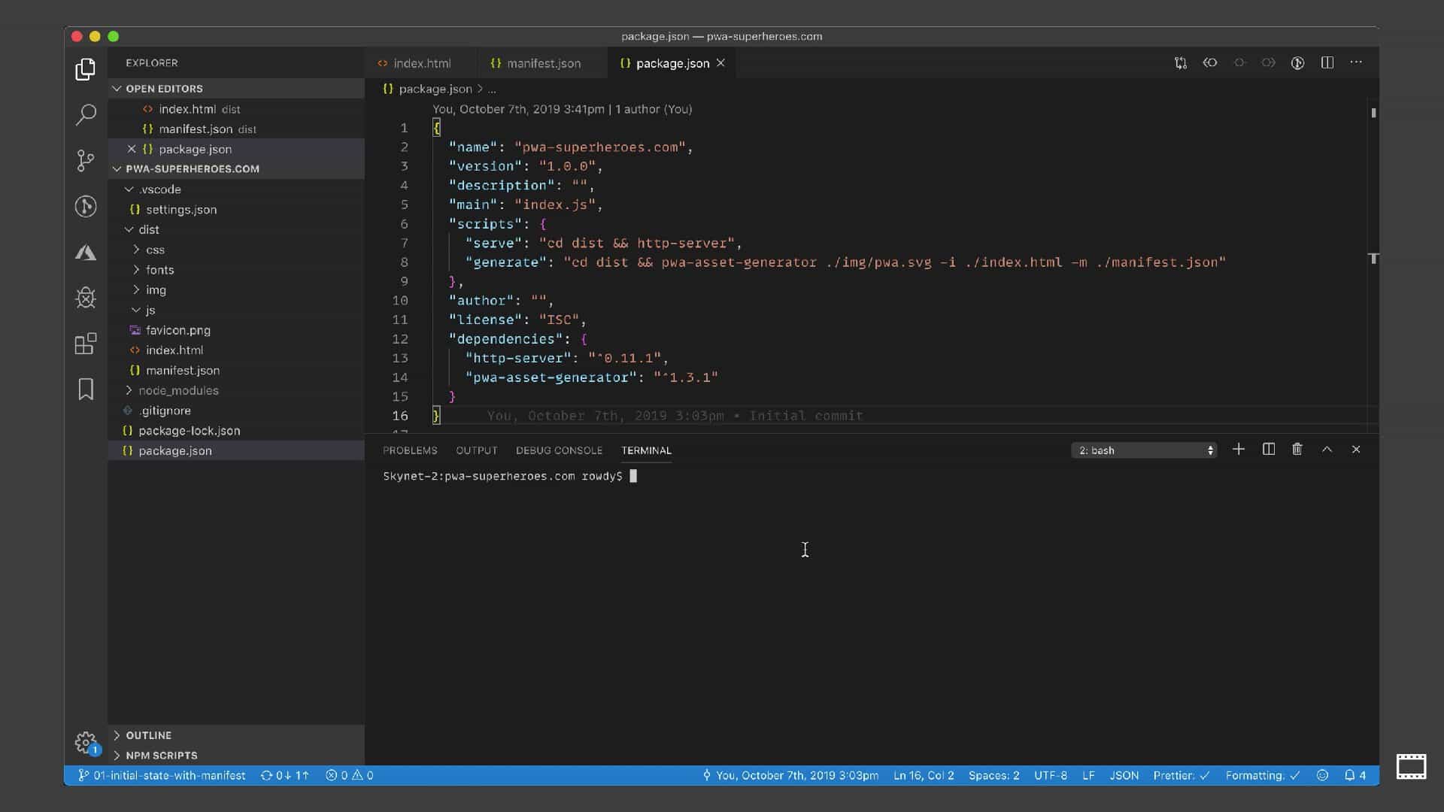Open the Extensions view icon
The image size is (1444, 812).
(x=86, y=344)
